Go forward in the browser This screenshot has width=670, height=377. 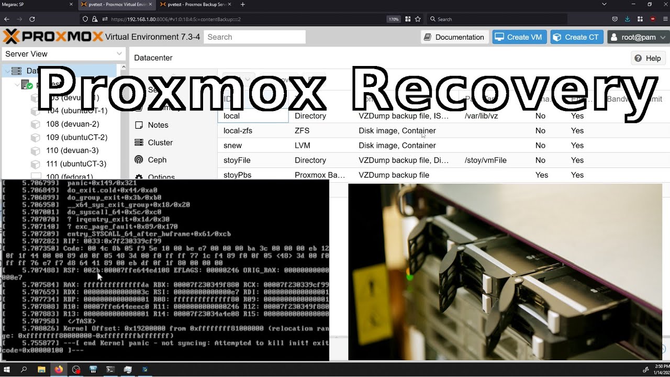tap(19, 19)
